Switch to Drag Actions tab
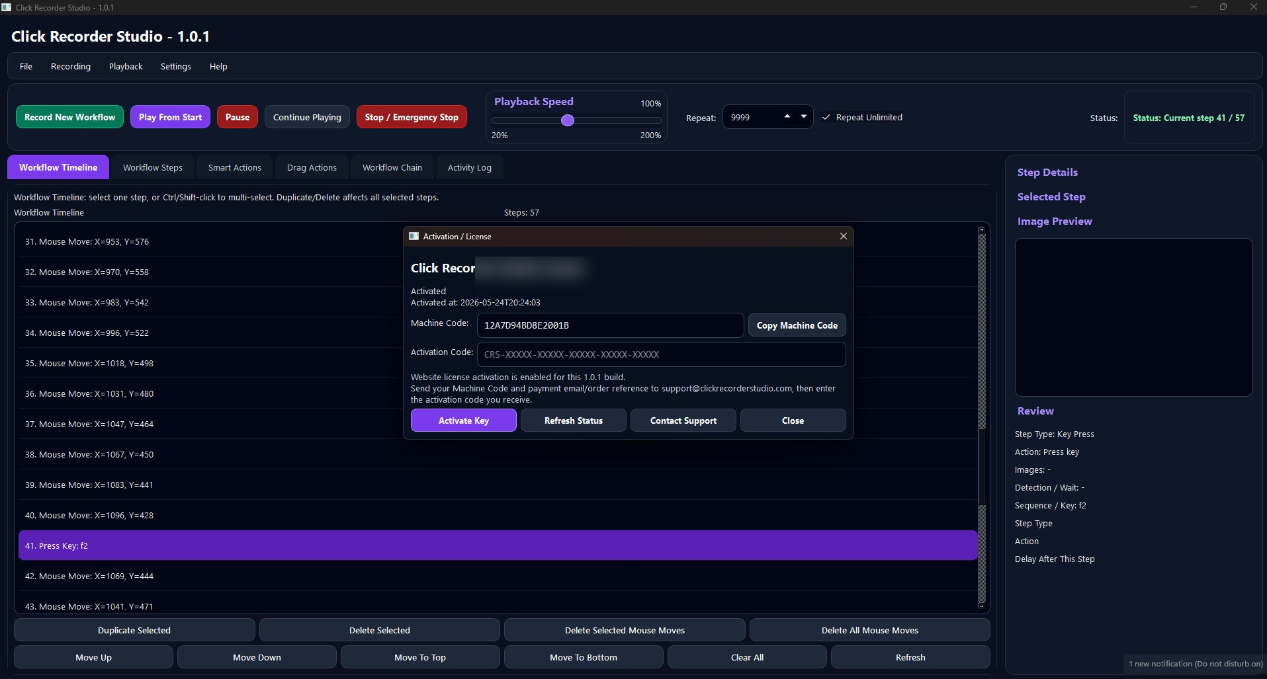This screenshot has height=679, width=1267. point(312,167)
